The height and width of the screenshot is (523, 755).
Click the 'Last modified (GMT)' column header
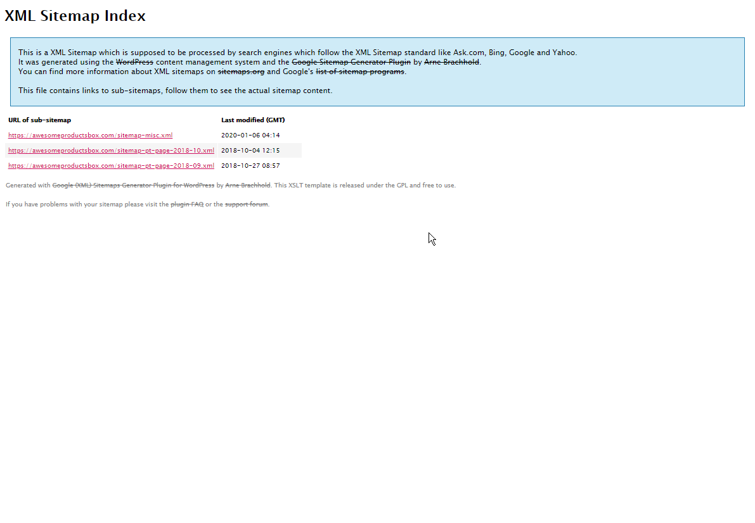tap(253, 120)
